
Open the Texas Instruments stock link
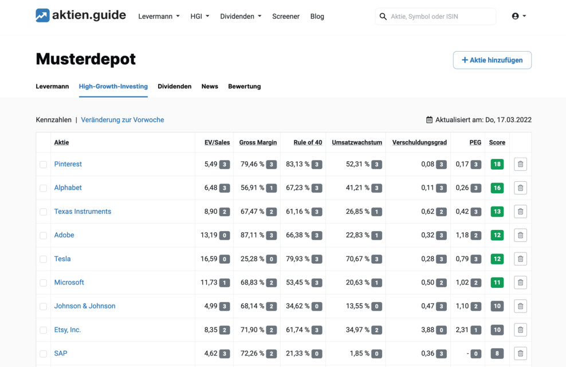click(82, 212)
